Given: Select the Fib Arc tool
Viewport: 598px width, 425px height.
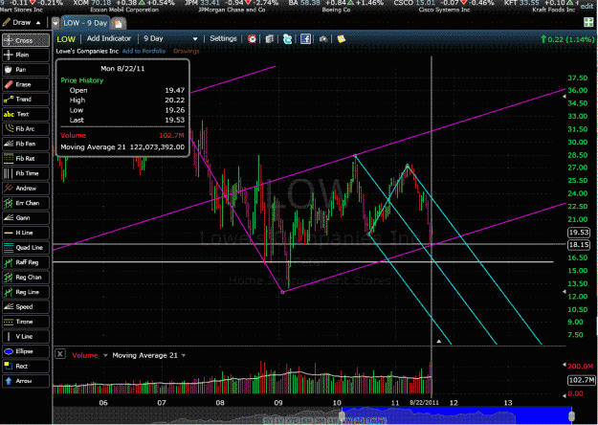Looking at the screenshot, I should point(26,129).
